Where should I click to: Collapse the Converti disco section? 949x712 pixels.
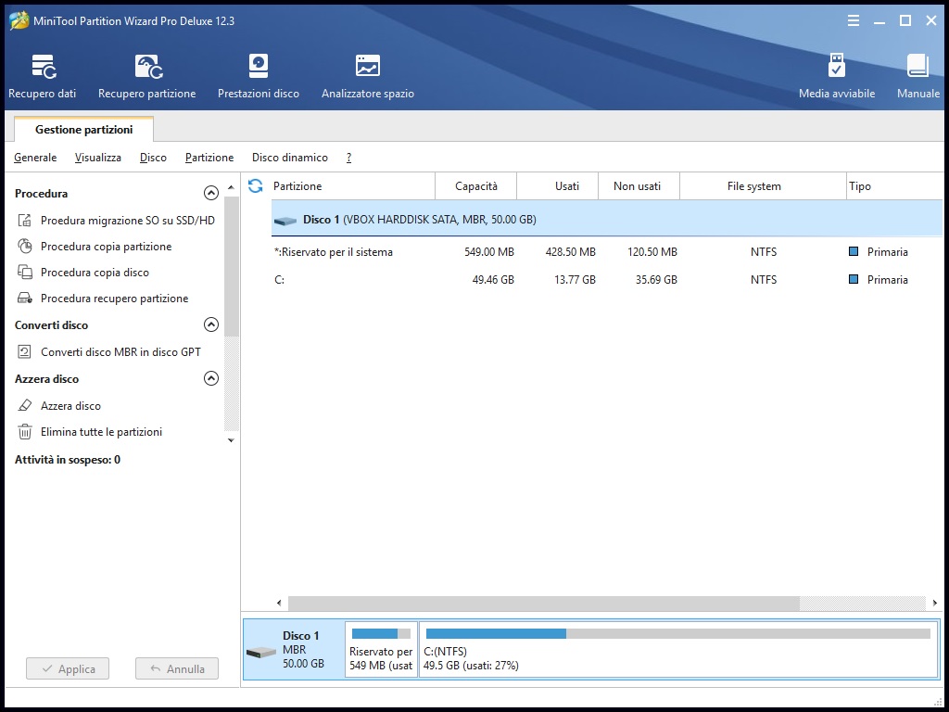point(210,324)
